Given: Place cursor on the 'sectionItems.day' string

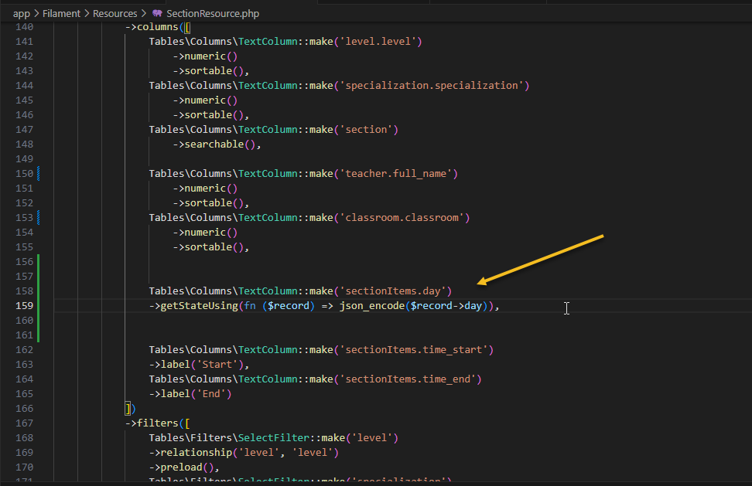Looking at the screenshot, I should pos(396,291).
